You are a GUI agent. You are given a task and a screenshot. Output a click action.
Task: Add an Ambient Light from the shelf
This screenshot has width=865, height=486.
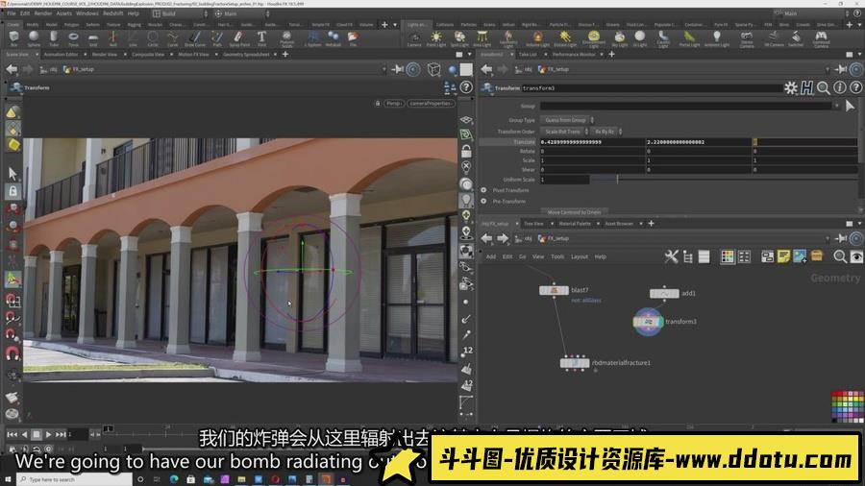(717, 38)
